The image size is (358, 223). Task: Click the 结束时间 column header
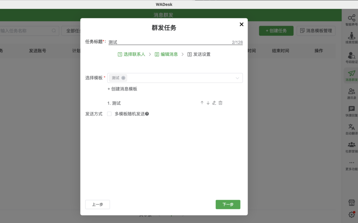280,51
